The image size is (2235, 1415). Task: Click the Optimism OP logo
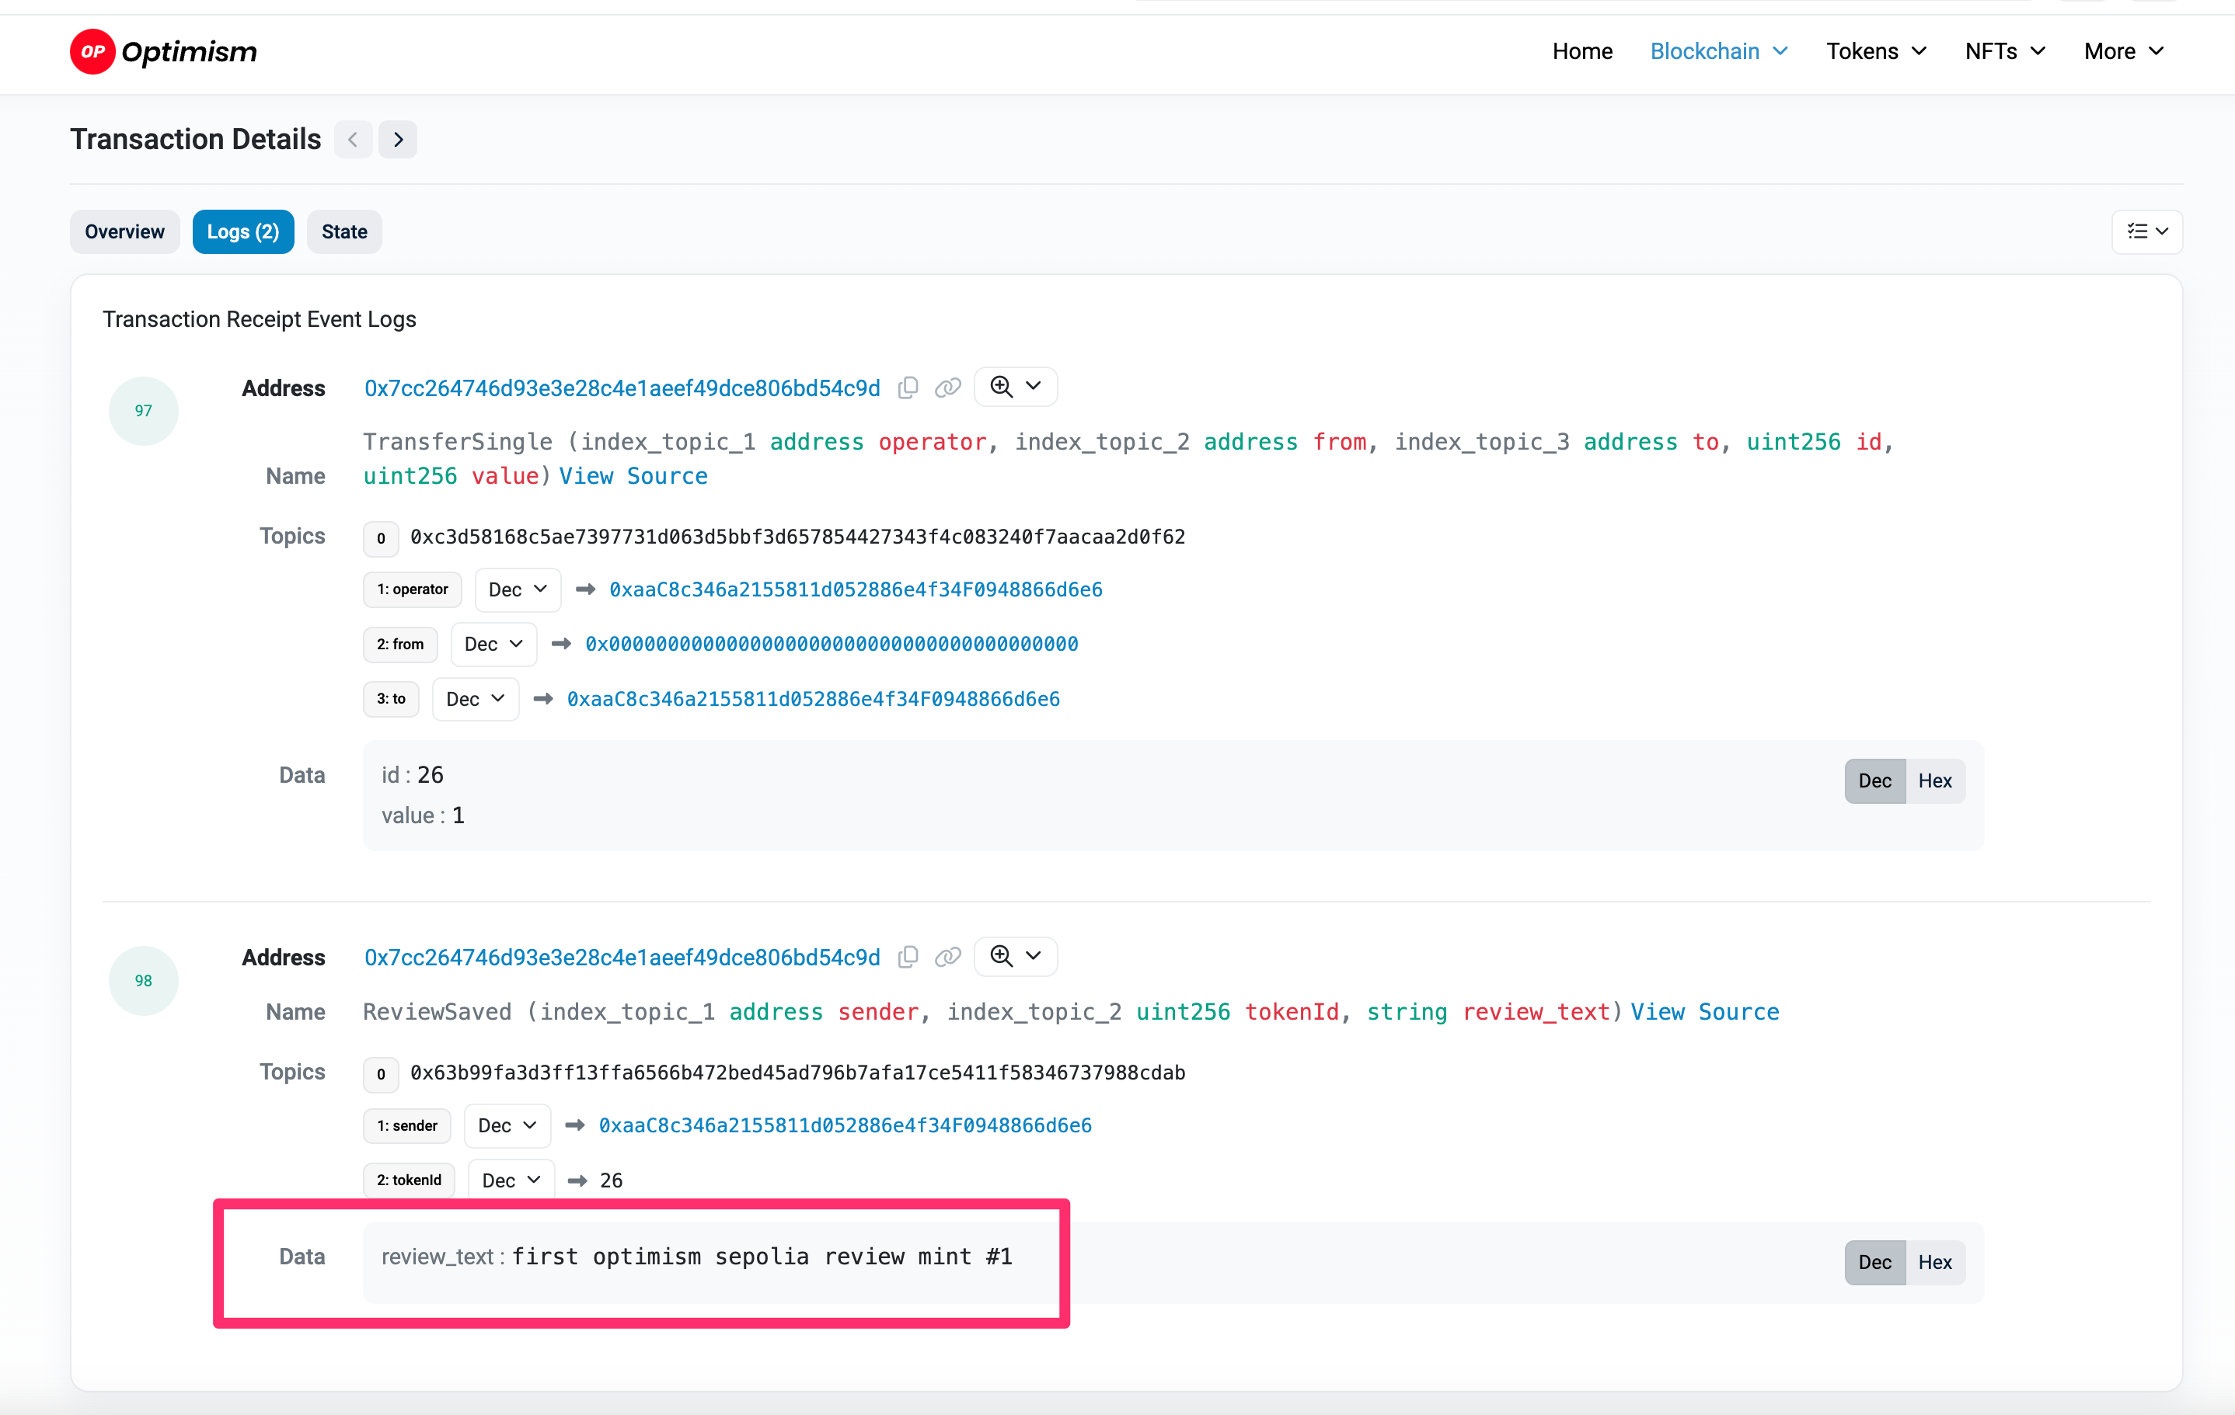163,51
